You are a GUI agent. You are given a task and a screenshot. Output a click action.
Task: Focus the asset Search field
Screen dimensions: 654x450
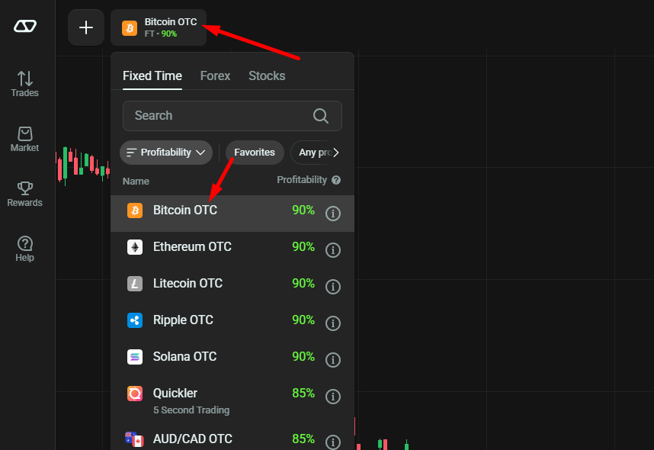(232, 116)
